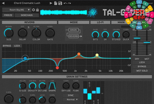Enable WET SOLO

click(x=142, y=71)
